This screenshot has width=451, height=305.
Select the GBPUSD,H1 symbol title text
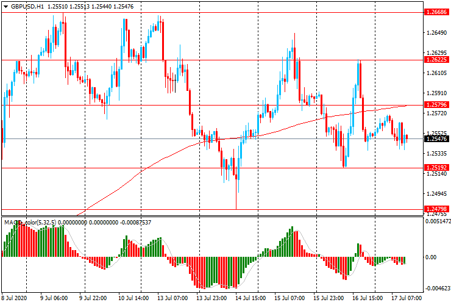27,5
